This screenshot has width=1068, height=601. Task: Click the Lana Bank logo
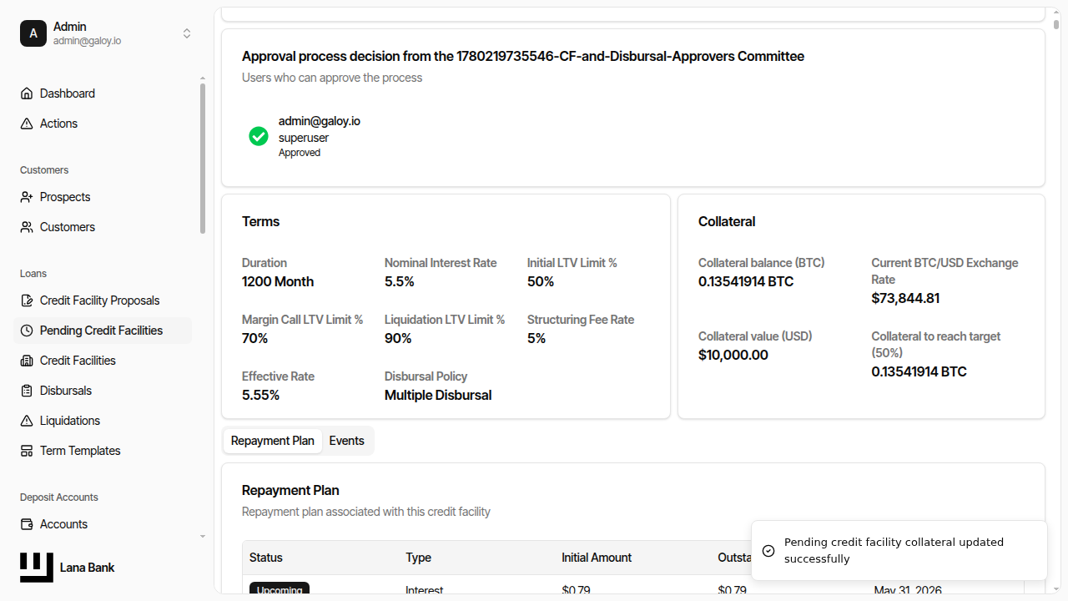pos(37,568)
